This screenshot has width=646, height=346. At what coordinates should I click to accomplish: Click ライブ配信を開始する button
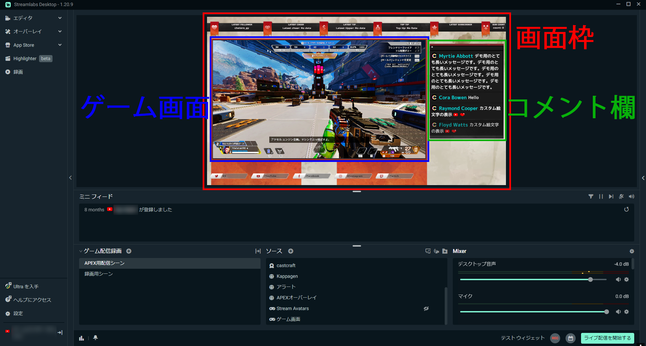click(608, 338)
